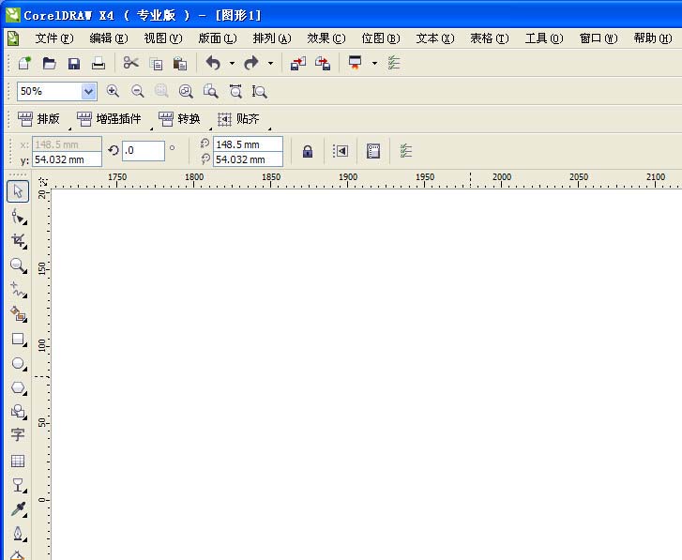This screenshot has height=560, width=682.
Task: Select the Ellipse tool
Action: coord(18,363)
